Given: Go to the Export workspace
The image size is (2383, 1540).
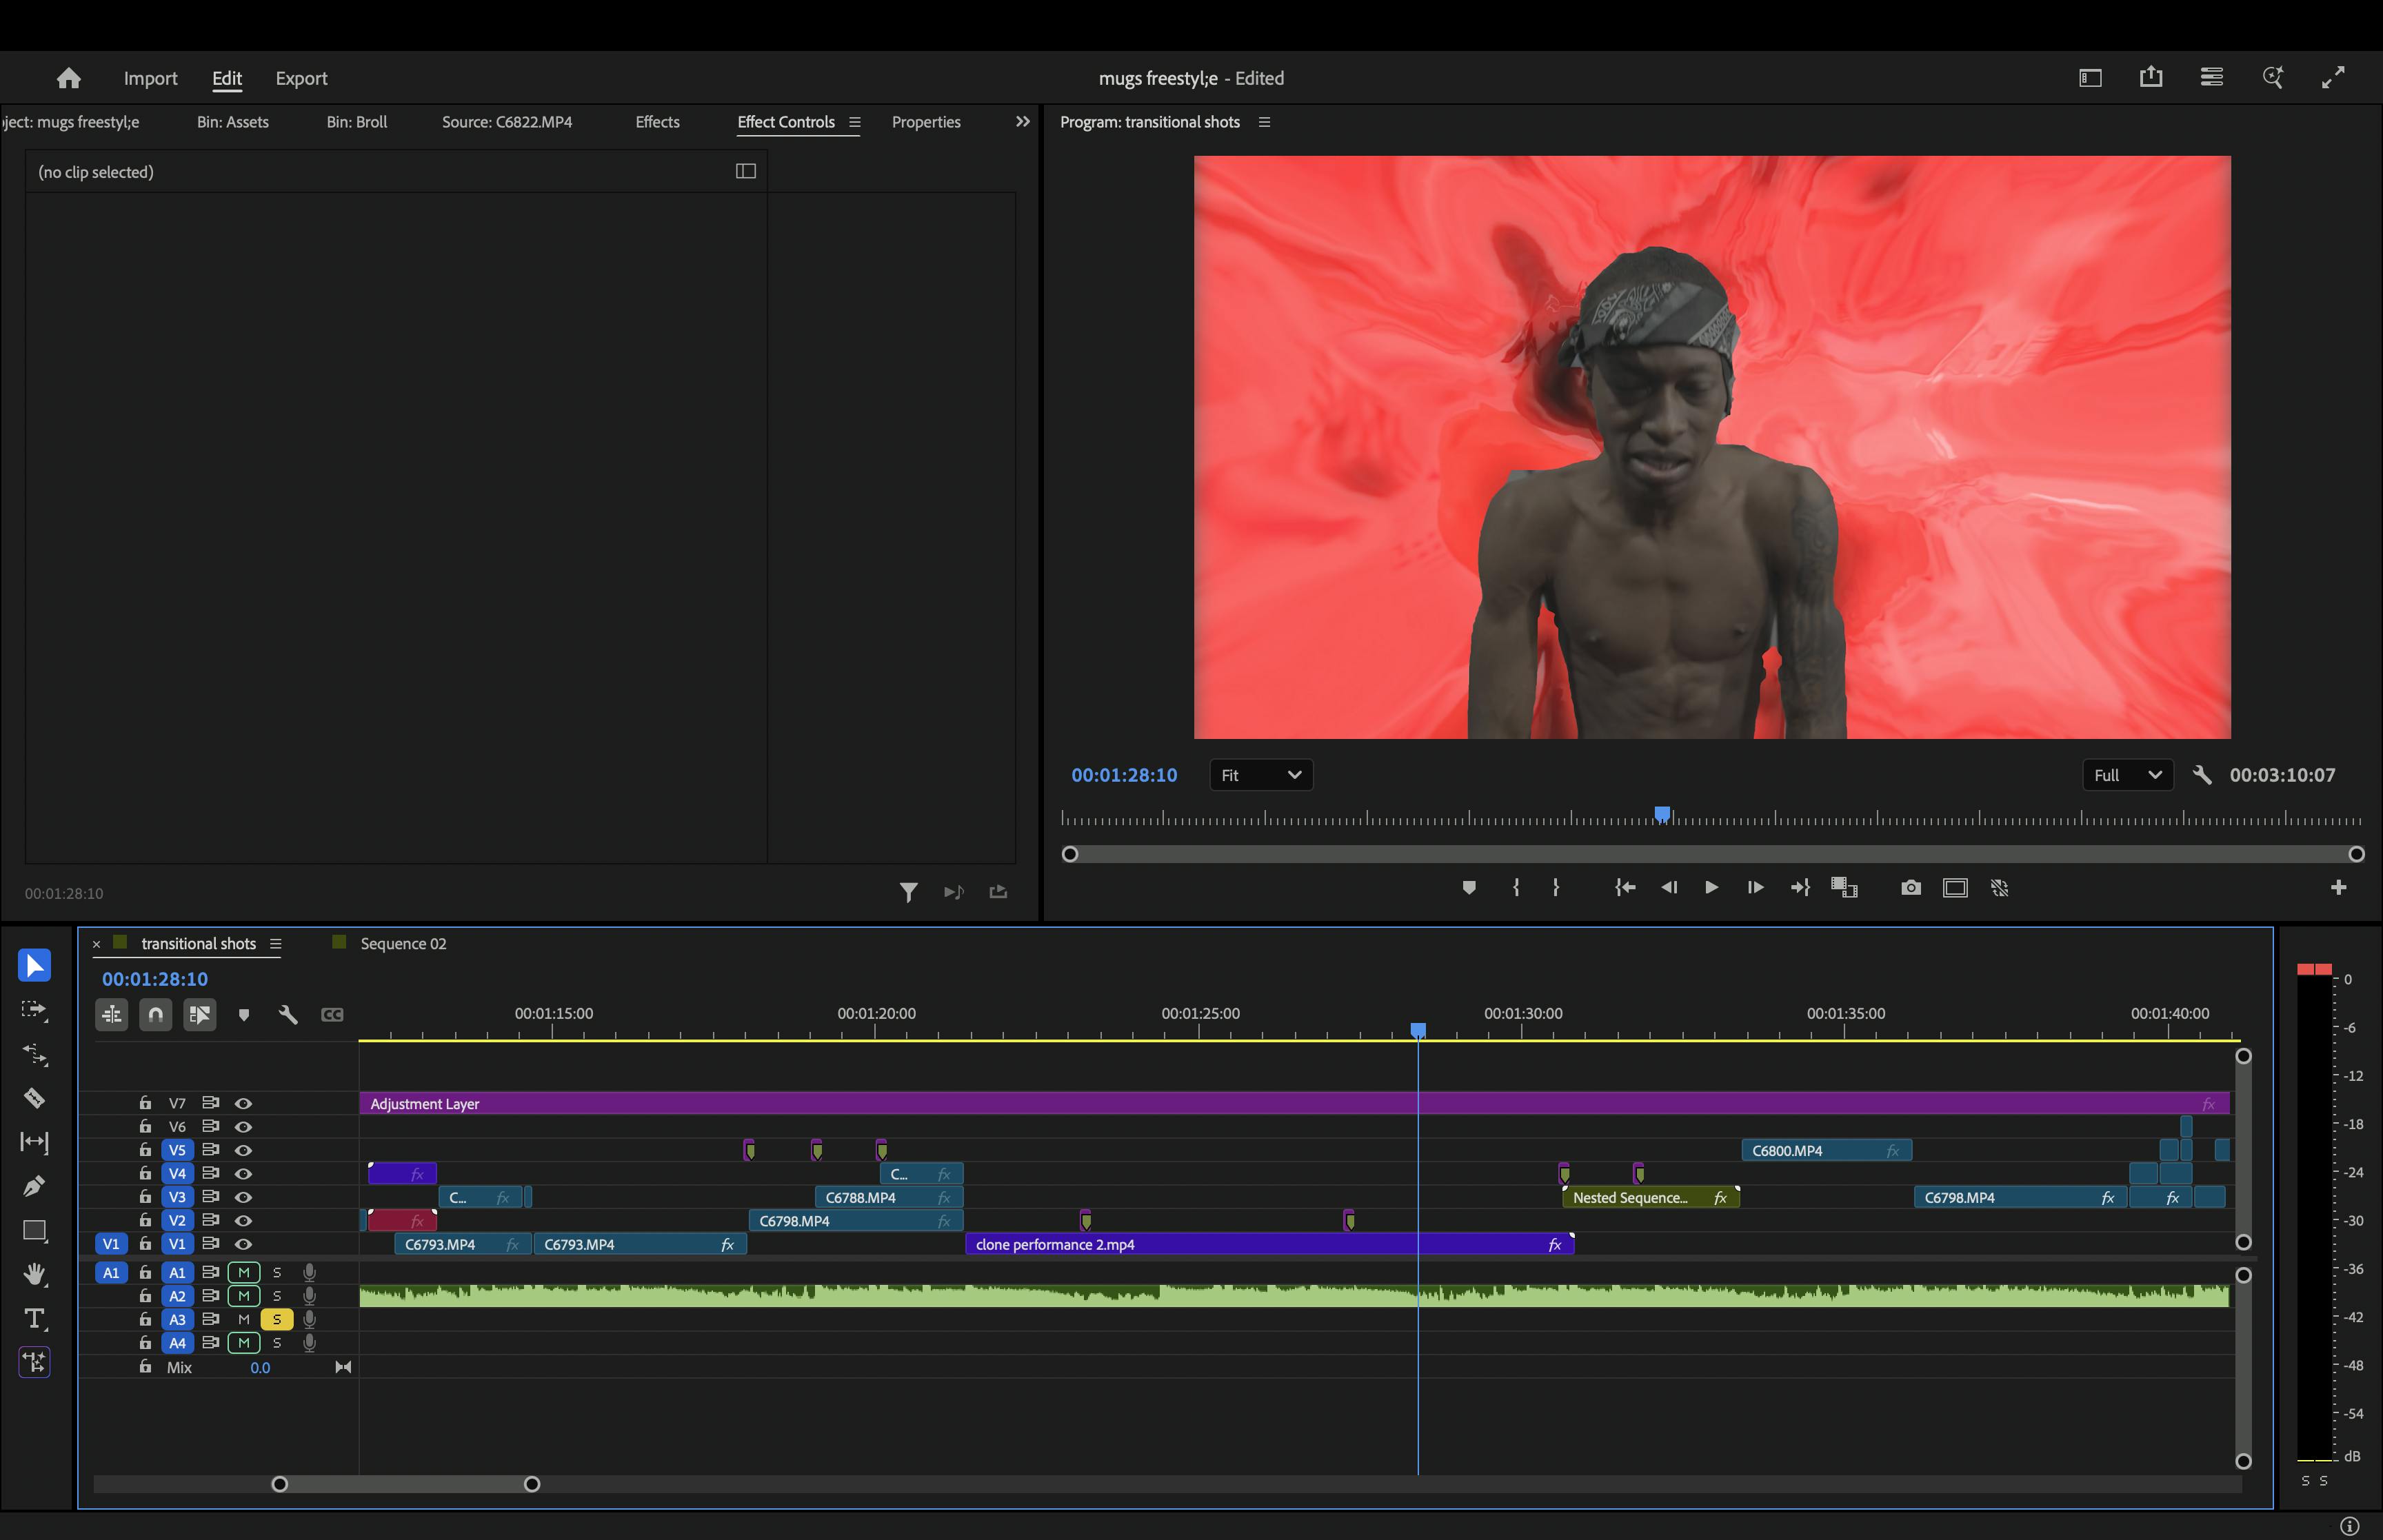Looking at the screenshot, I should click(301, 78).
